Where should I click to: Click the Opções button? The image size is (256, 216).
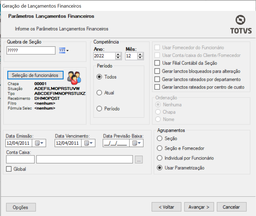pyautogui.click(x=21, y=207)
